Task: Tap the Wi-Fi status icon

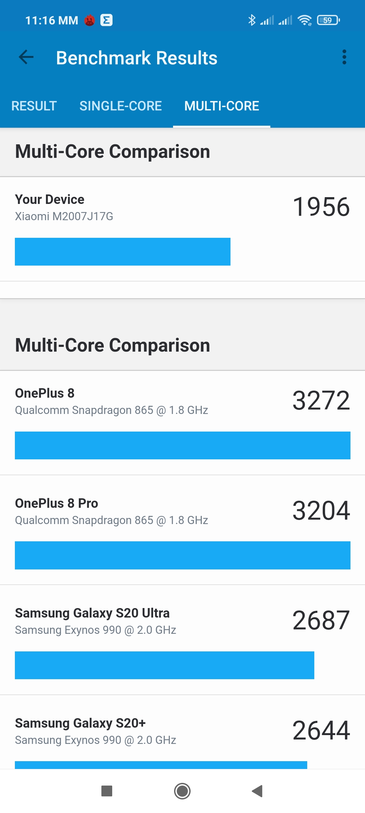Action: click(305, 20)
